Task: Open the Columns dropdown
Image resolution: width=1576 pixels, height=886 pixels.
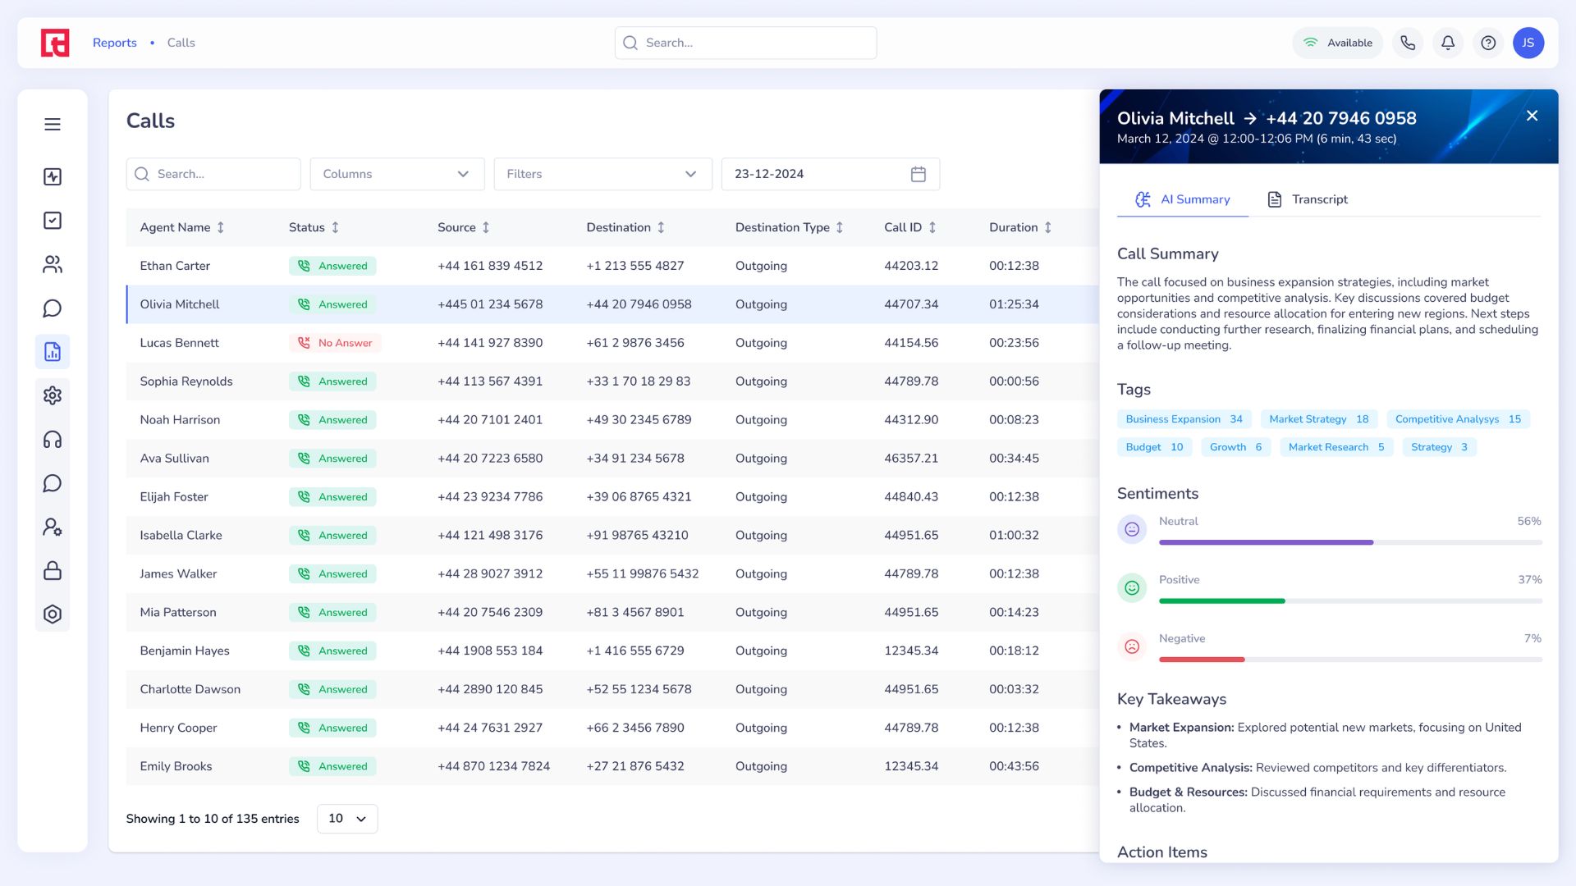Action: pos(396,174)
